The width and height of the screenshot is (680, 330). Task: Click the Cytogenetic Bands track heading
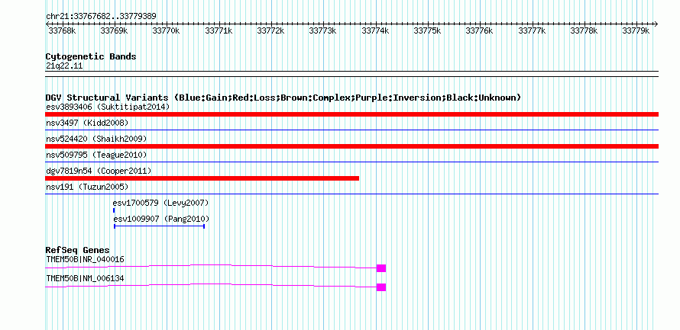pos(91,56)
